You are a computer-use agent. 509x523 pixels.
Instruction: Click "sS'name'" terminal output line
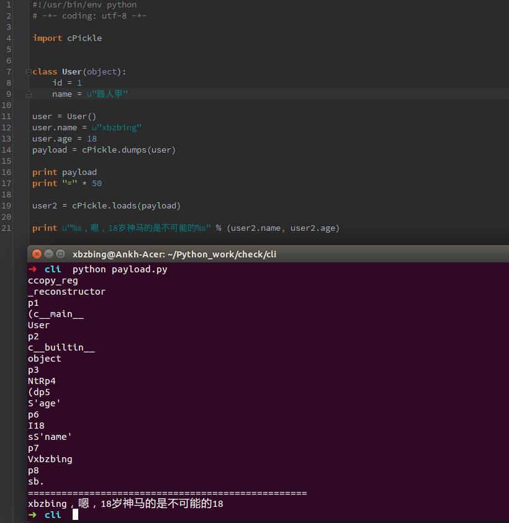[x=50, y=437]
